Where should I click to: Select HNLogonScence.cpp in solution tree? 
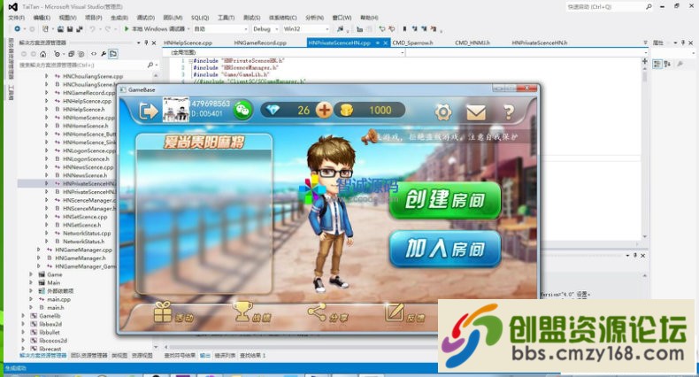[88, 150]
